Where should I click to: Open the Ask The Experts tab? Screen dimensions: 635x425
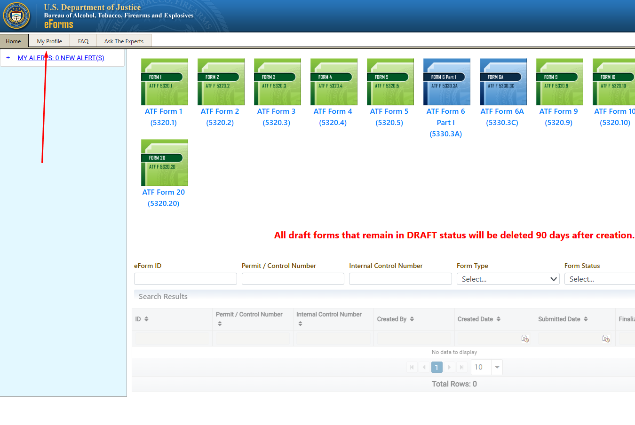(124, 41)
